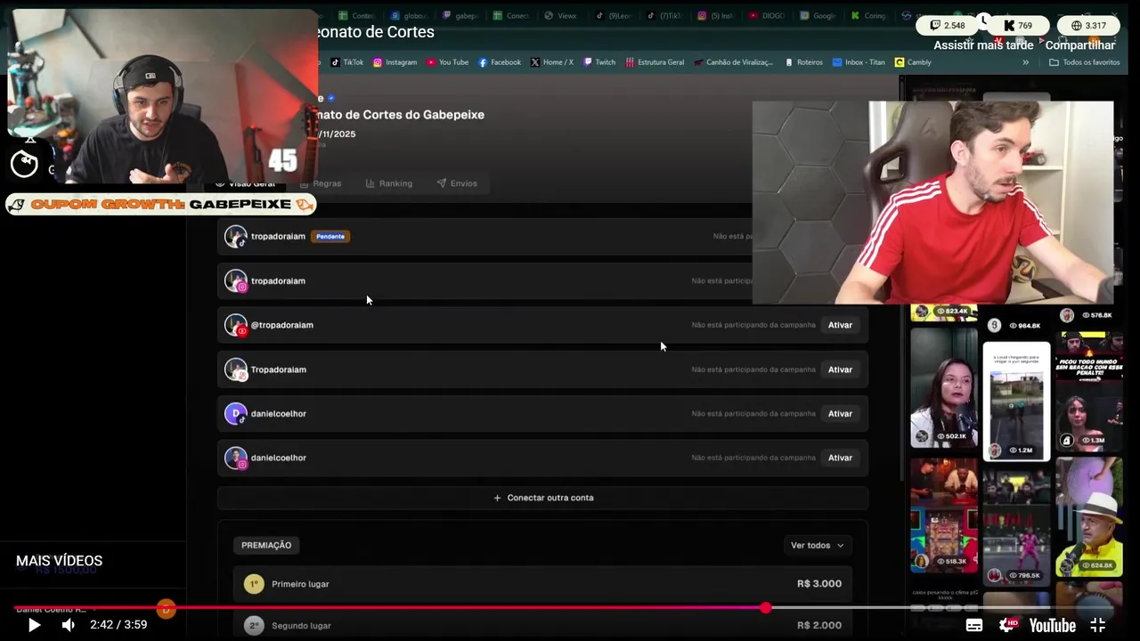Click globe total viewers 3.317 badge
This screenshot has height=641, width=1140.
[x=1087, y=26]
